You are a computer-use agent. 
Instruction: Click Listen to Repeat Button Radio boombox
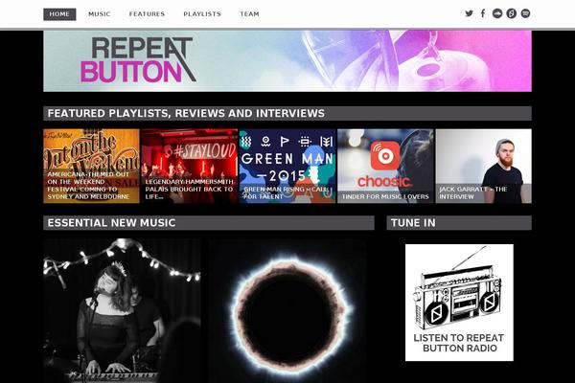tap(459, 303)
